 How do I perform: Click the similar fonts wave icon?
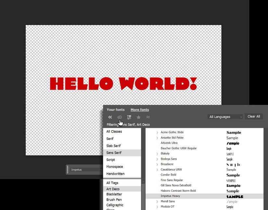(x=148, y=117)
